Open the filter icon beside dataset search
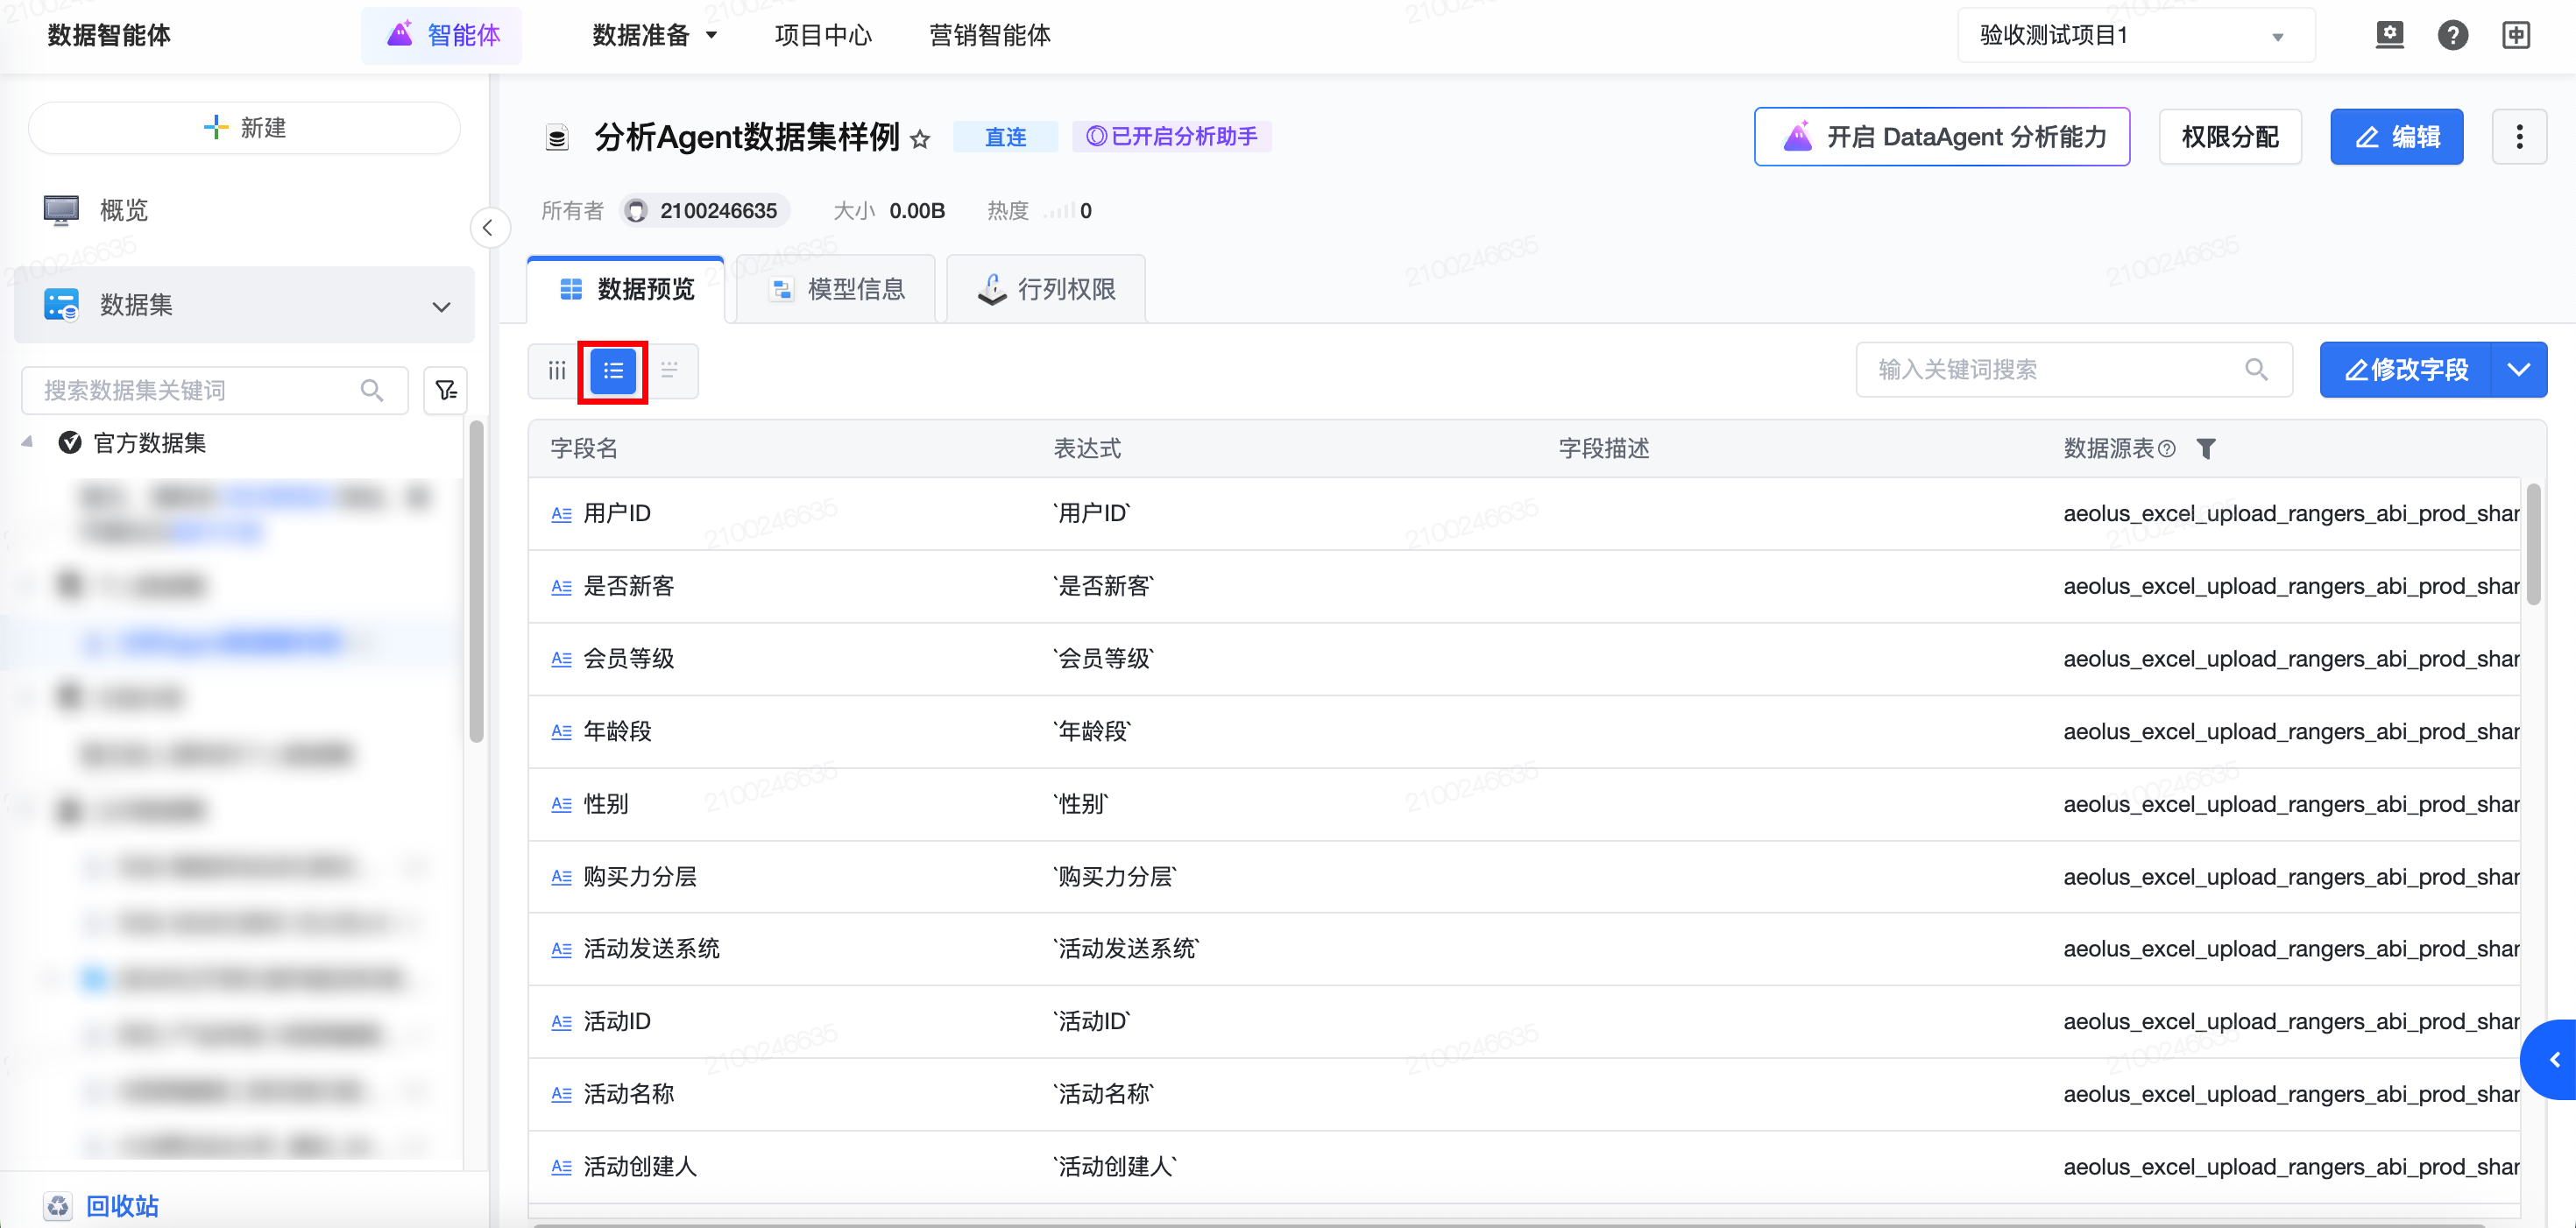 (x=446, y=390)
